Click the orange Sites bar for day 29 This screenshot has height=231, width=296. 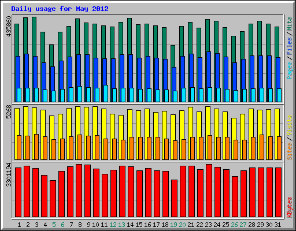point(262,147)
